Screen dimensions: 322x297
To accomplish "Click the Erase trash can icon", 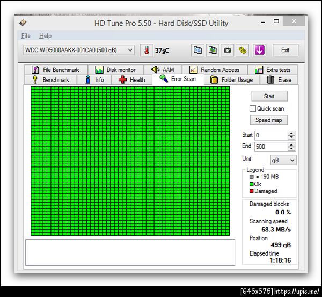I will tap(270, 79).
